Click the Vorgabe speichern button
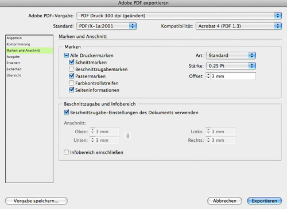 pos(36,201)
